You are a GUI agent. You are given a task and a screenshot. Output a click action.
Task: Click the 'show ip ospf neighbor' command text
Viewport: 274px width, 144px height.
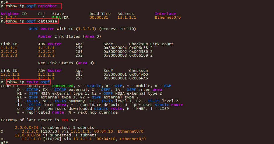pos(32,6)
